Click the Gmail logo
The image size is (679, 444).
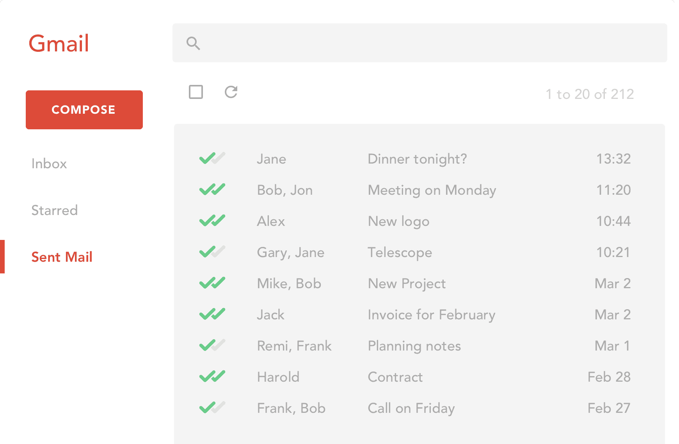59,43
